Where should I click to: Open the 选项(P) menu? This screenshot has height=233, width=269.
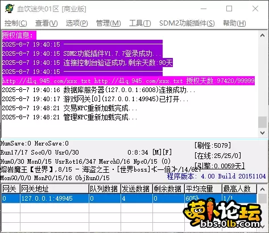(77, 23)
